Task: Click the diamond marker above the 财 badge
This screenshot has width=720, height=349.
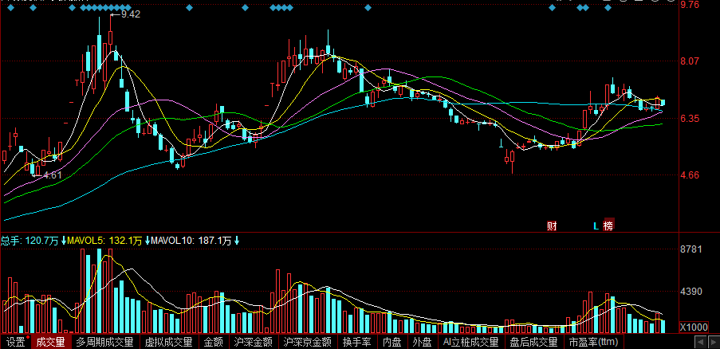Action: coord(552,8)
